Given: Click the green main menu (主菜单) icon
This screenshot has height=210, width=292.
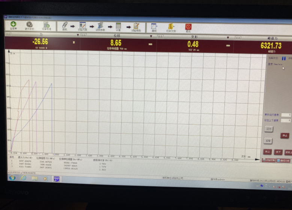Looking at the screenshot, I should pos(13,25).
